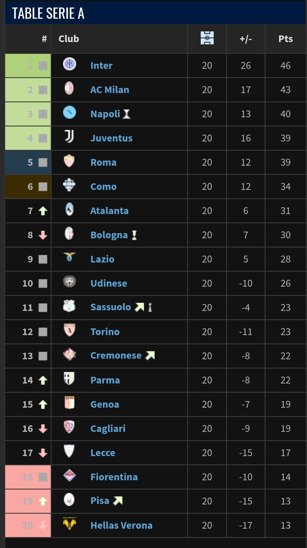Image resolution: width=307 pixels, height=548 pixels.
Task: Select the +/- goal difference column header
Action: (x=246, y=39)
